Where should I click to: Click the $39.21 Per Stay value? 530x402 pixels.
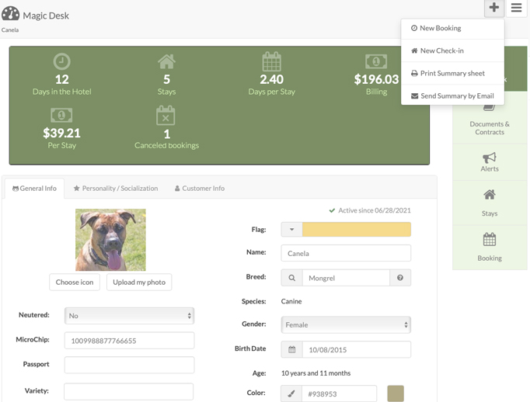[61, 133]
